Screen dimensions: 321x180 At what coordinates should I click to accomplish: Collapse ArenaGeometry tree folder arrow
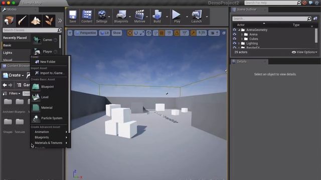tap(239, 30)
